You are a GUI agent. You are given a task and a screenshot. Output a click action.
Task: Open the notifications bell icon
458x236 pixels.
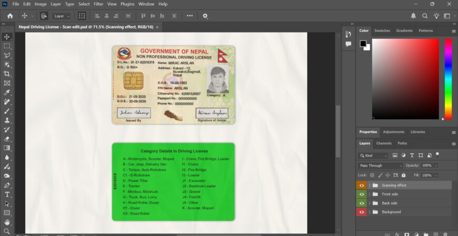413,16
